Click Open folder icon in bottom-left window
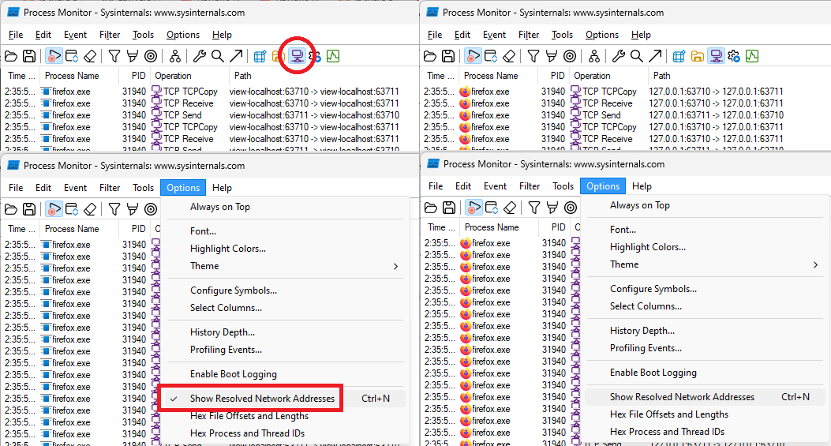 11,209
